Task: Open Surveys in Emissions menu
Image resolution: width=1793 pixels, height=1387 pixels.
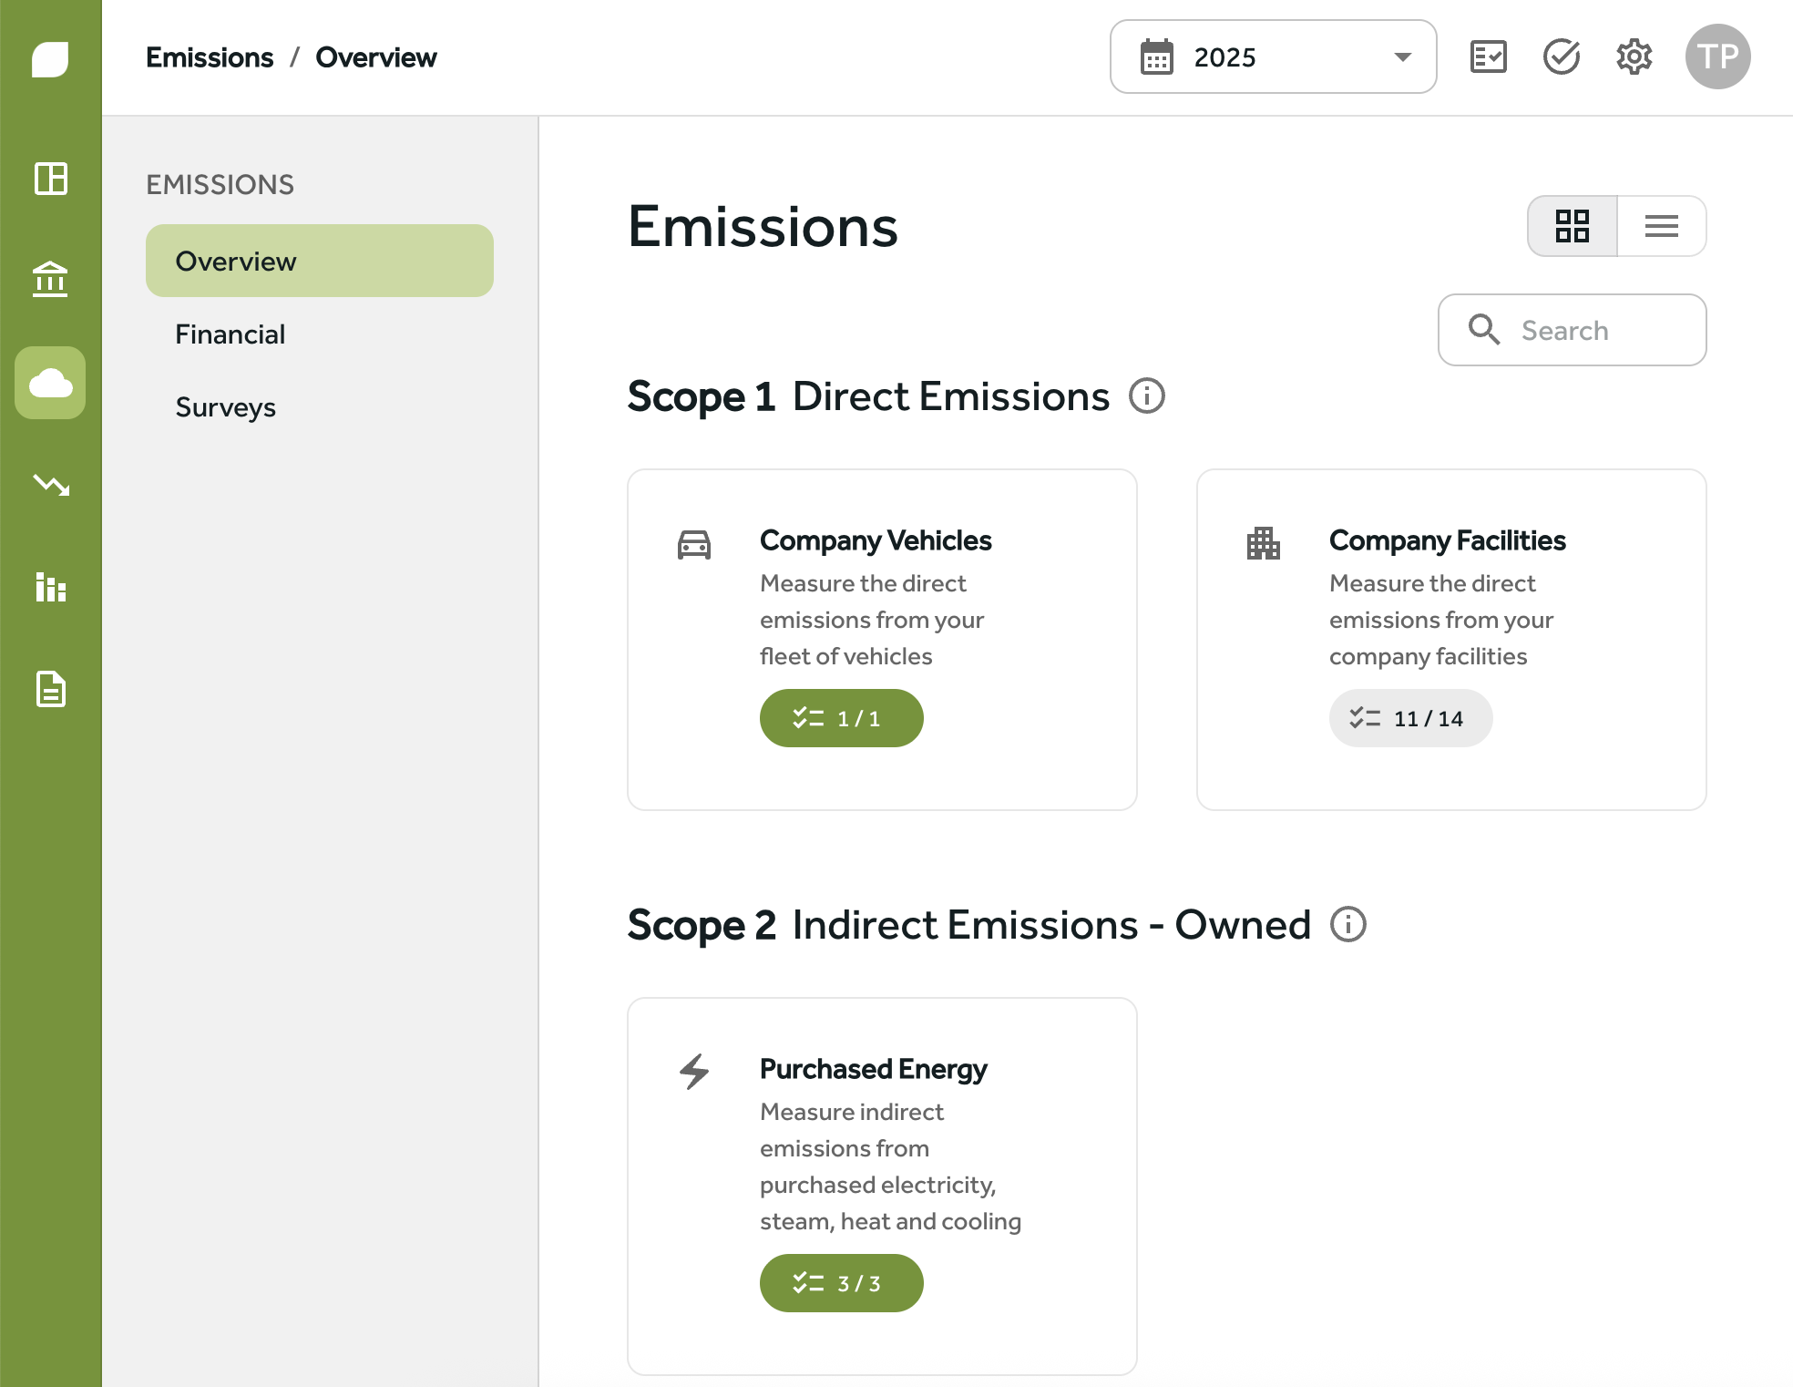Action: click(x=226, y=407)
